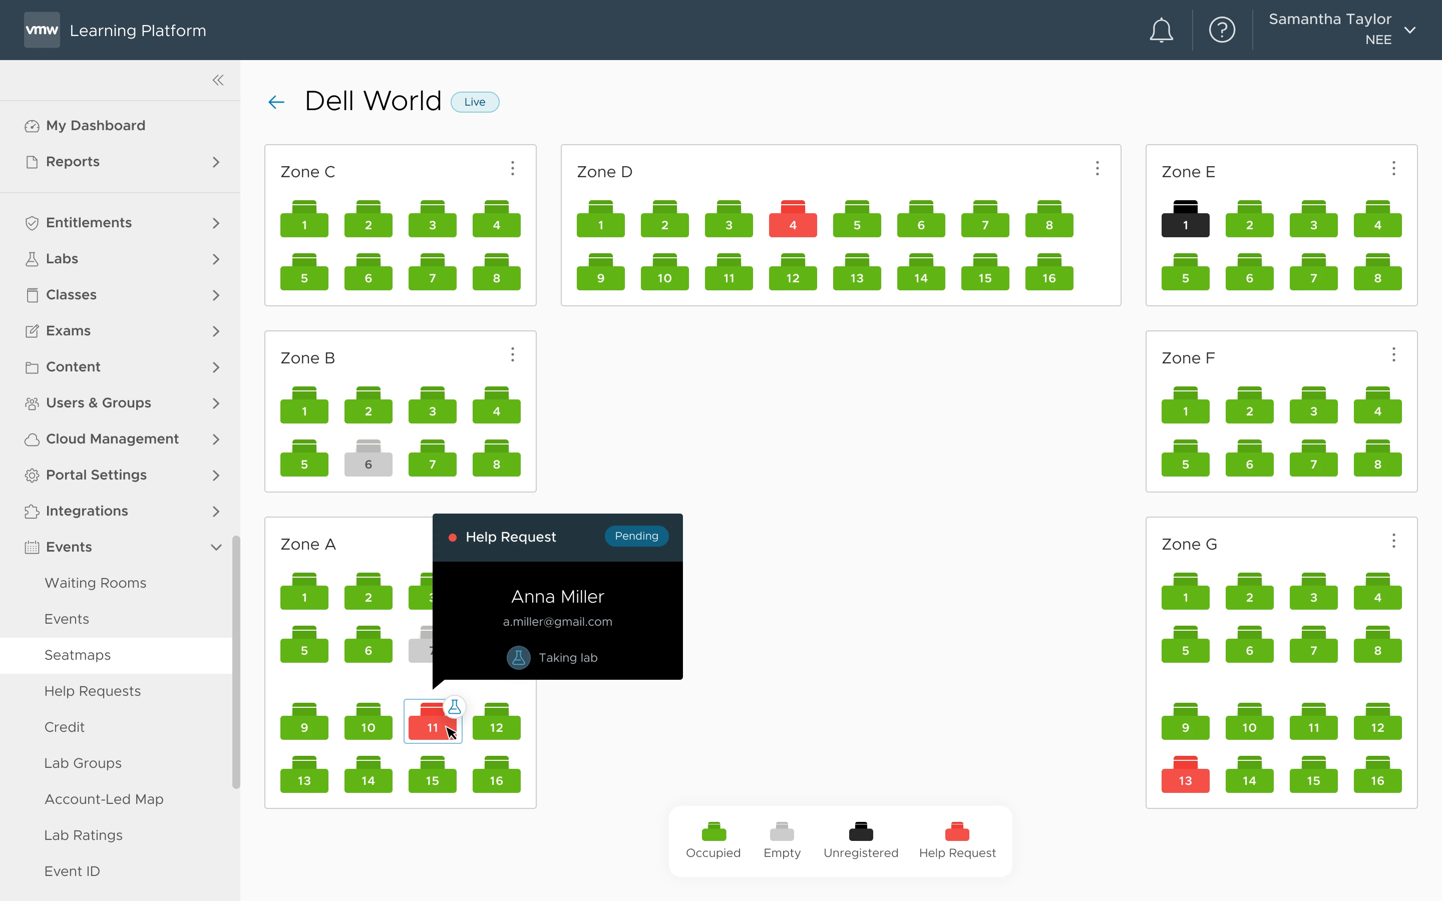Open Zone C three-dot options menu
The height and width of the screenshot is (901, 1442).
tap(512, 169)
